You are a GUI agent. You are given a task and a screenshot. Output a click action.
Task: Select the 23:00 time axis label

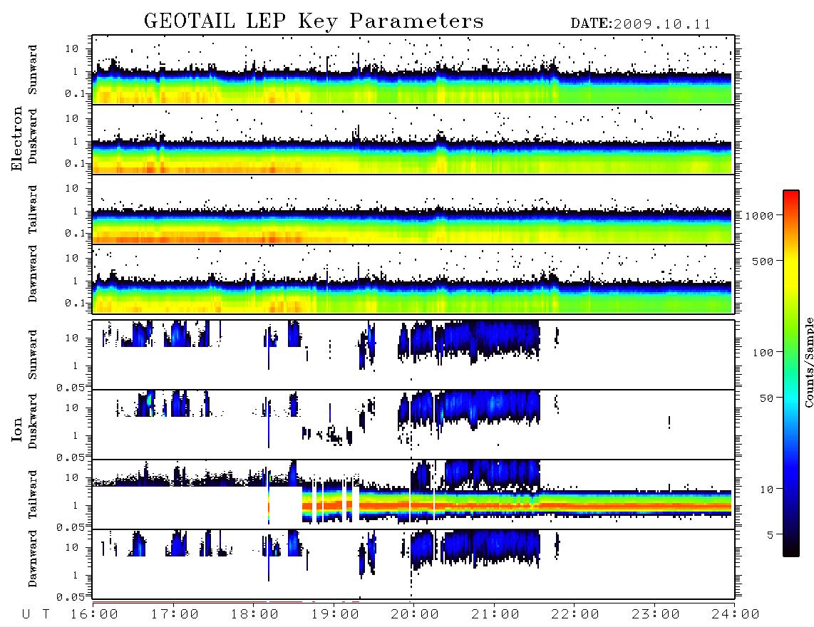pyautogui.click(x=656, y=615)
